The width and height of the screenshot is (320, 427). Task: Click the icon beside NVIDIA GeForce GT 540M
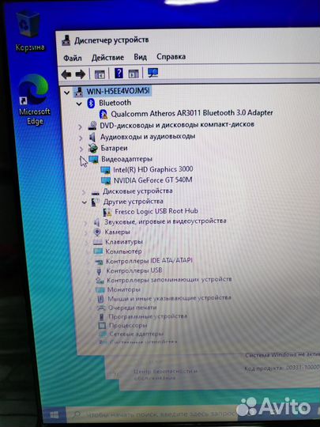[x=106, y=181]
